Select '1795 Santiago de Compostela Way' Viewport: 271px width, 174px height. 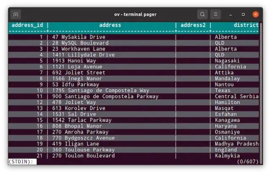pyautogui.click(x=101, y=90)
